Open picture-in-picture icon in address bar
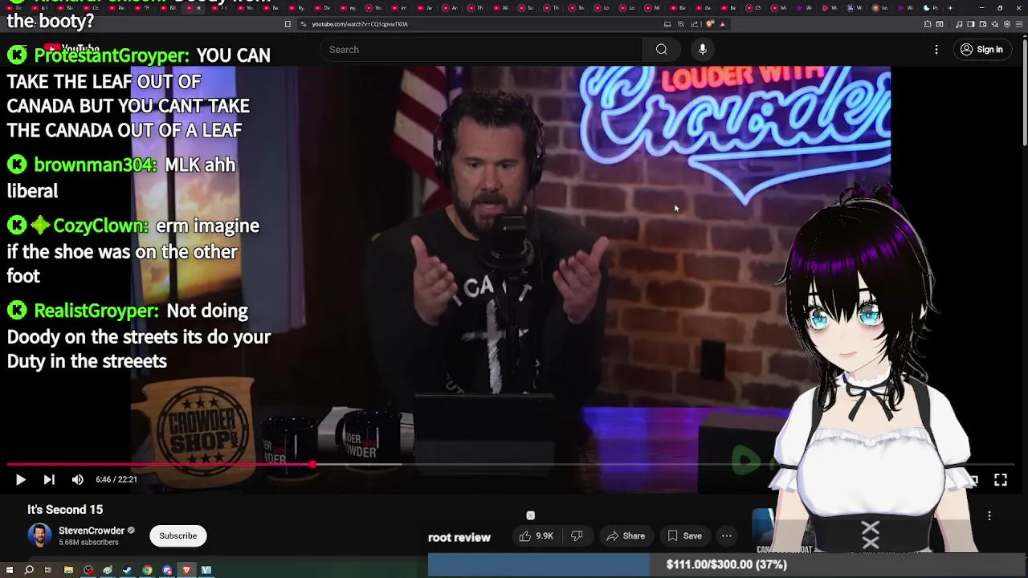The width and height of the screenshot is (1028, 578). coord(667,24)
